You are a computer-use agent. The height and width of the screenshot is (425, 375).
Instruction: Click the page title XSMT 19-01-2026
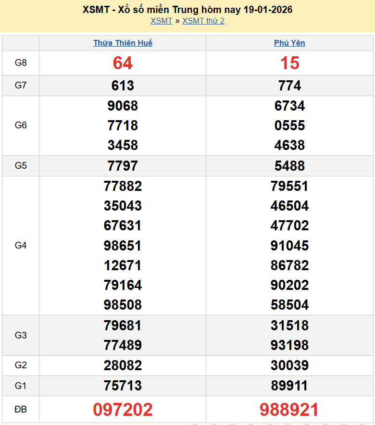coord(187,10)
